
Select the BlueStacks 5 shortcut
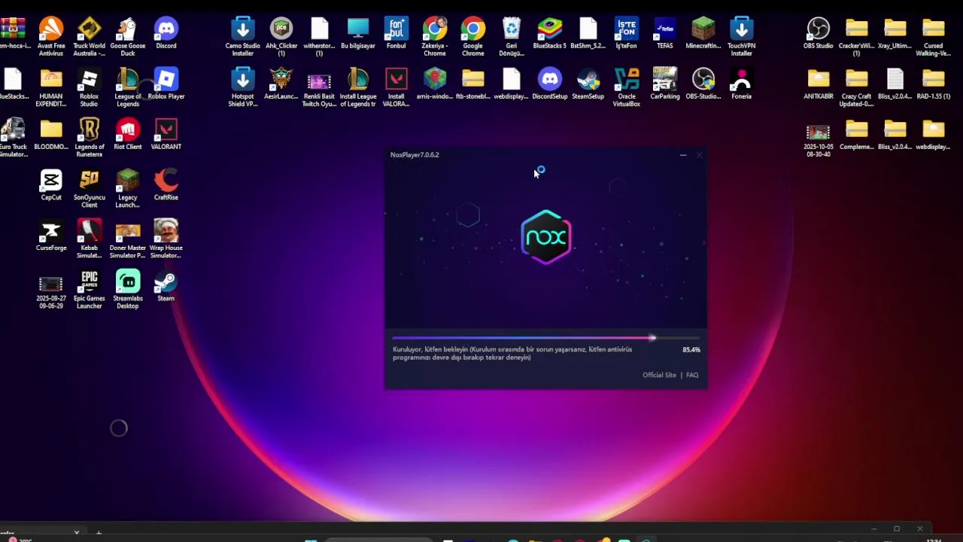549,34
